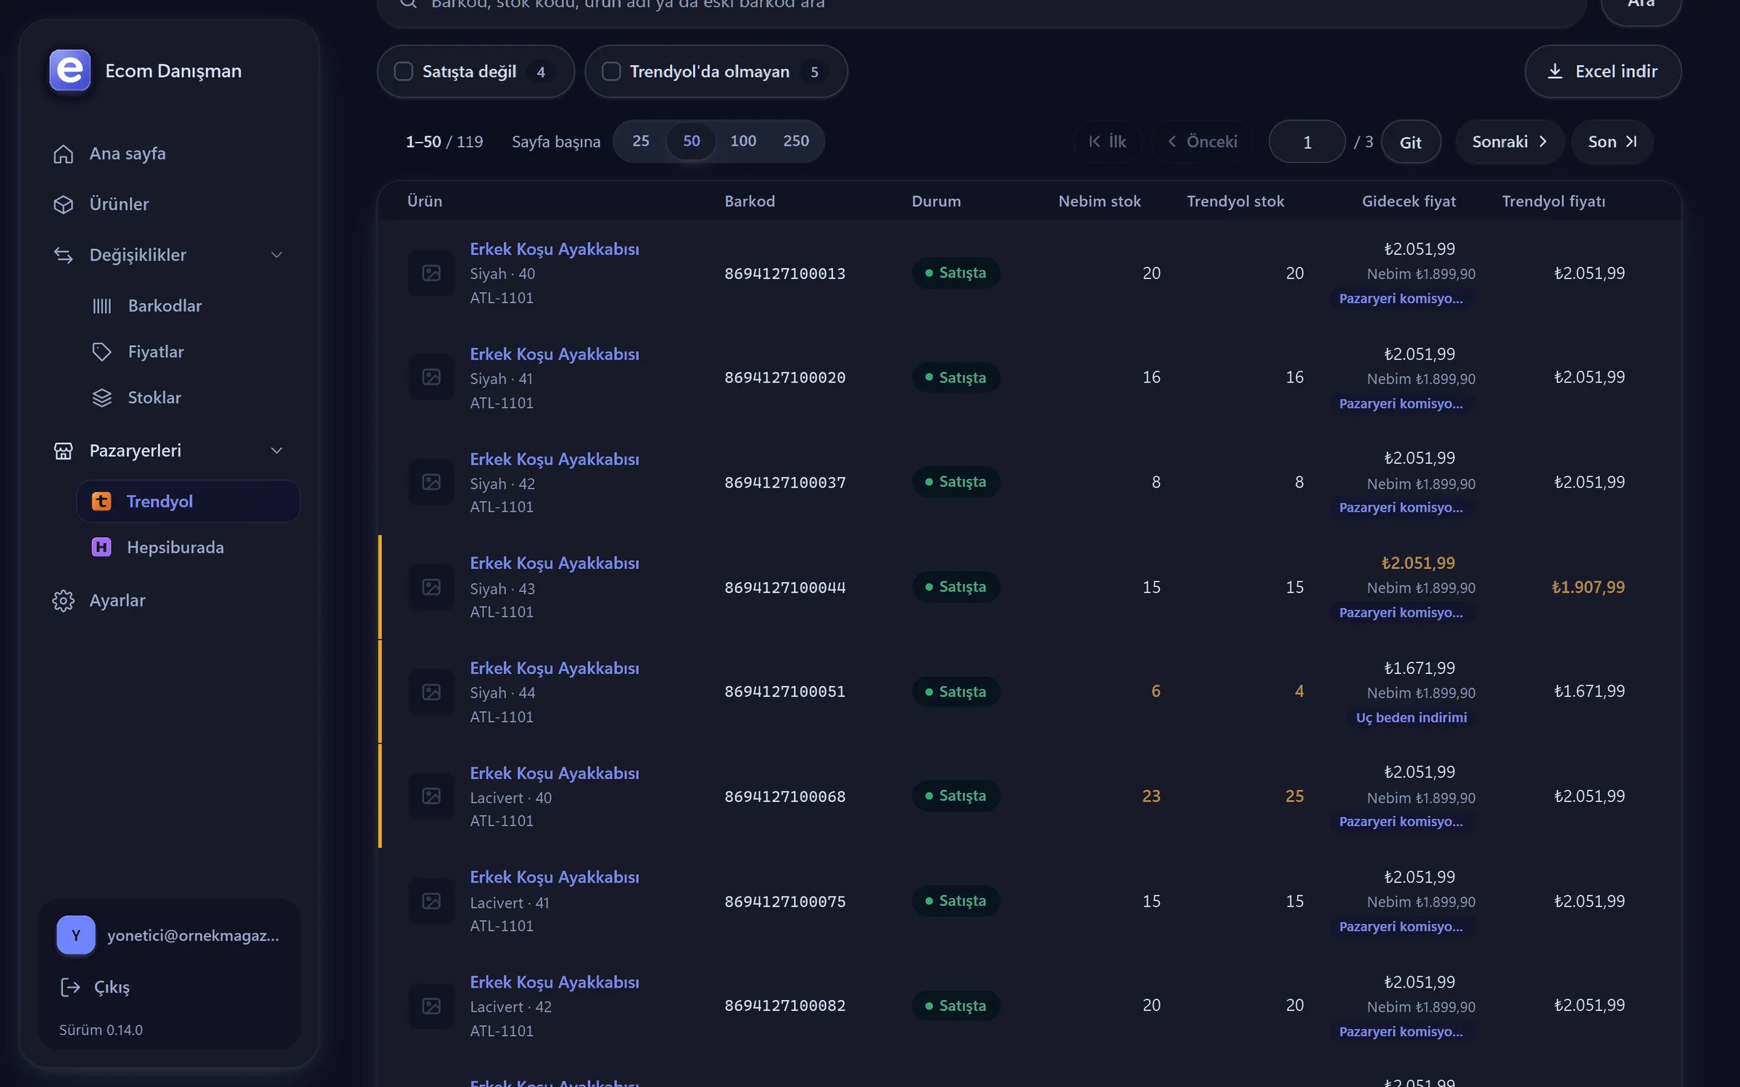The image size is (1740, 1087).
Task: Set page size to 250
Action: (x=796, y=141)
